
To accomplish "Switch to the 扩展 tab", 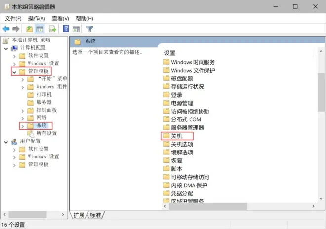I will [x=79, y=215].
